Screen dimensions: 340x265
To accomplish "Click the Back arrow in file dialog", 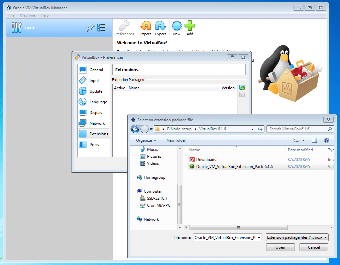I will pos(135,129).
